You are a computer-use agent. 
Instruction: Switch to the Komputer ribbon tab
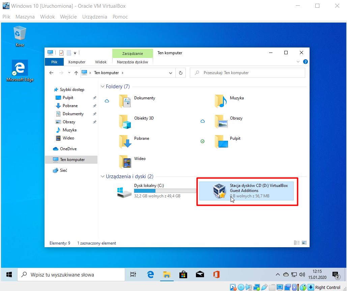click(77, 62)
